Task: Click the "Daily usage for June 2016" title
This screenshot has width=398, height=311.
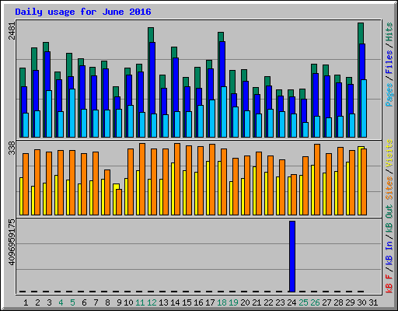Action: tap(83, 12)
